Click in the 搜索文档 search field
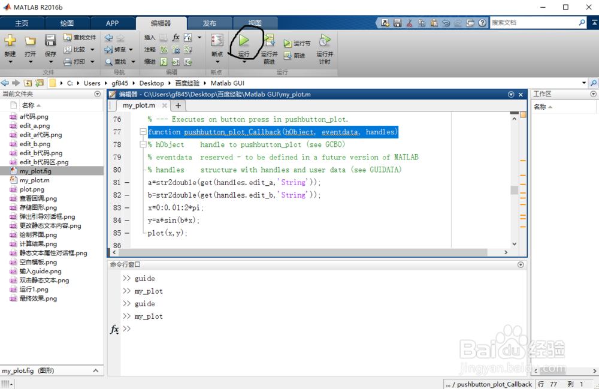 (534, 23)
